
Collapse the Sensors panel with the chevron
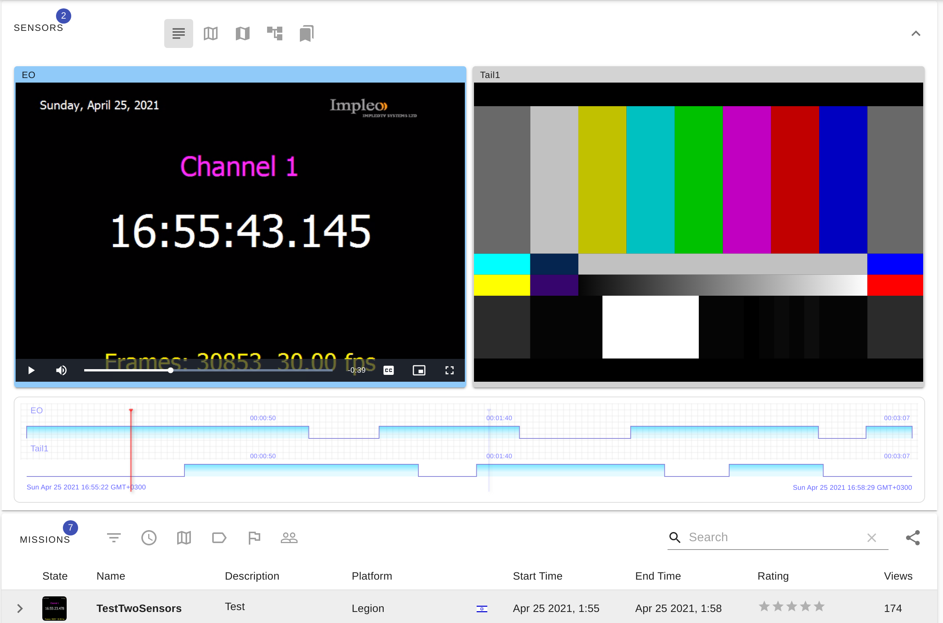916,33
